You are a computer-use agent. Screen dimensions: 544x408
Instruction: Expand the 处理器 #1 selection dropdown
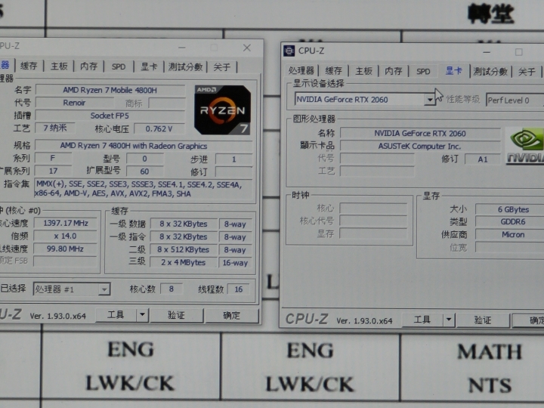pyautogui.click(x=104, y=289)
